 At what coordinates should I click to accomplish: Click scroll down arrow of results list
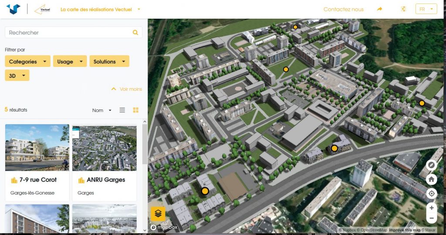pos(145,231)
